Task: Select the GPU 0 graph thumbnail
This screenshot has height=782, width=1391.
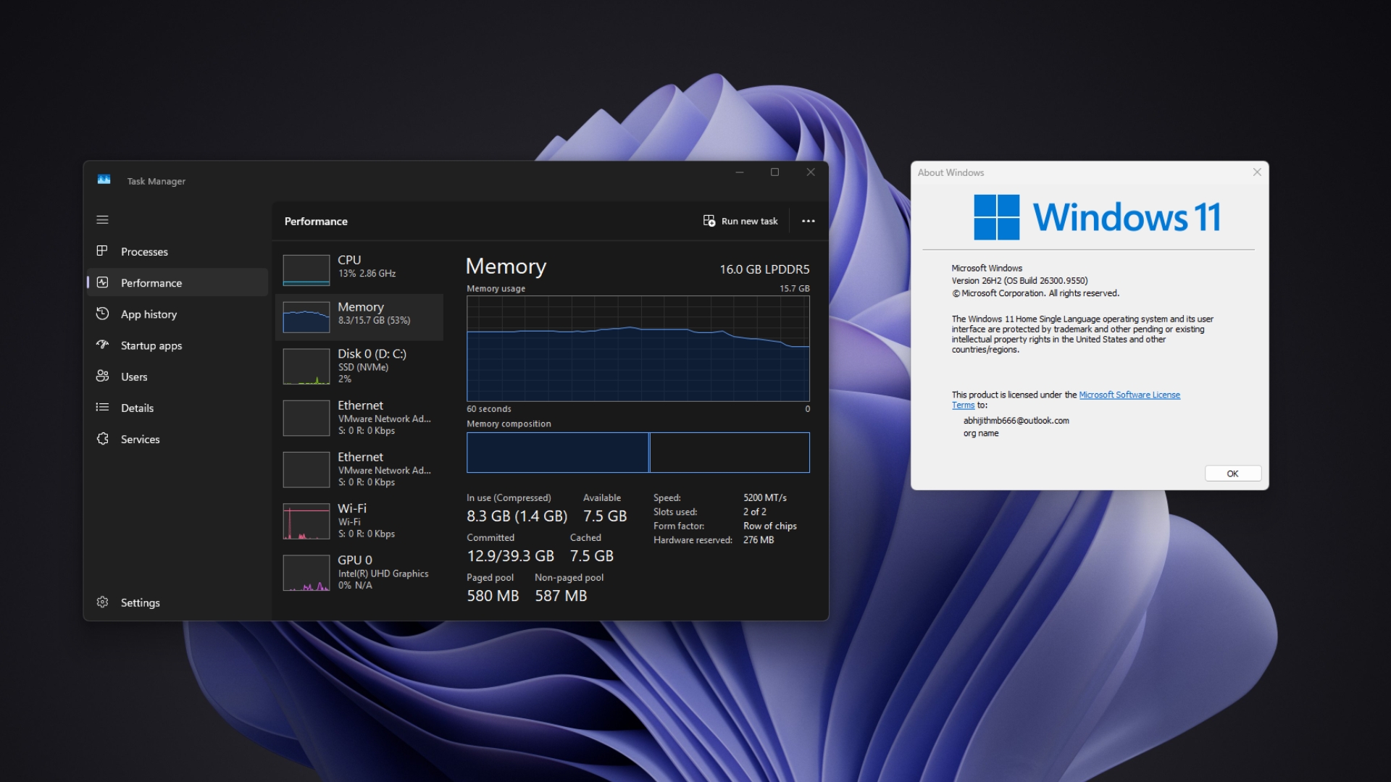Action: (x=306, y=573)
